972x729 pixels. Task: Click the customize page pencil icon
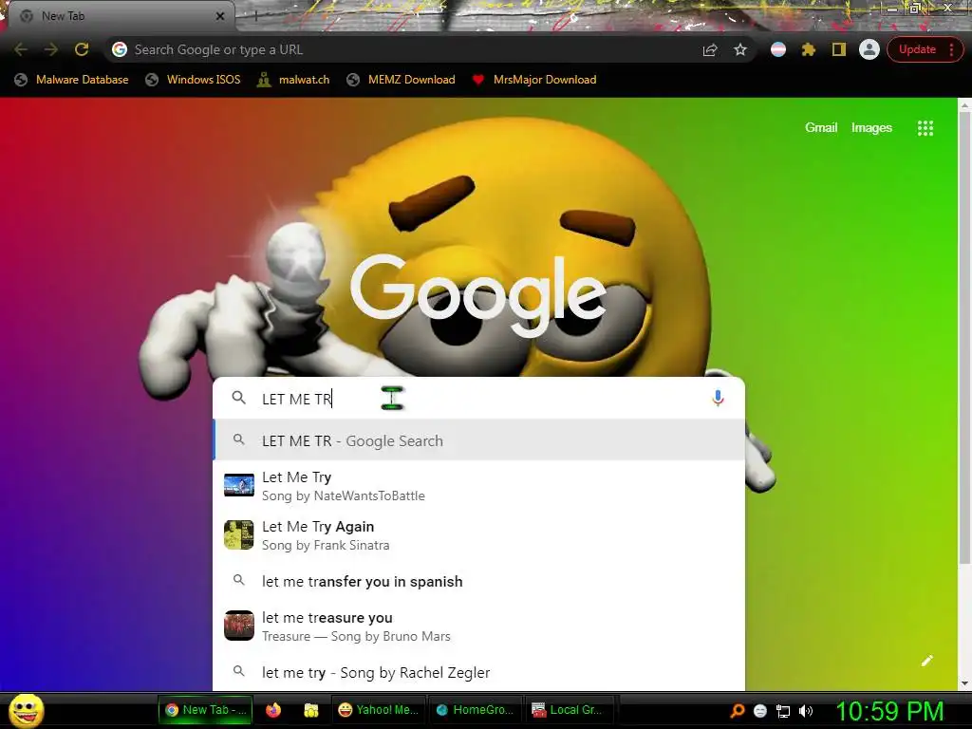(926, 661)
